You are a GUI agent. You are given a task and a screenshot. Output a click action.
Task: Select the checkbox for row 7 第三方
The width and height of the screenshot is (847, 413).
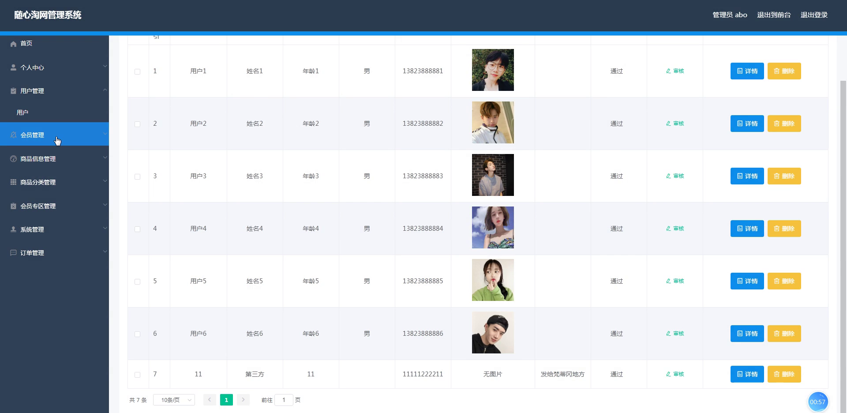tap(138, 375)
